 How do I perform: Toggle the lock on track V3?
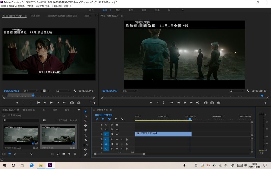[102, 125]
